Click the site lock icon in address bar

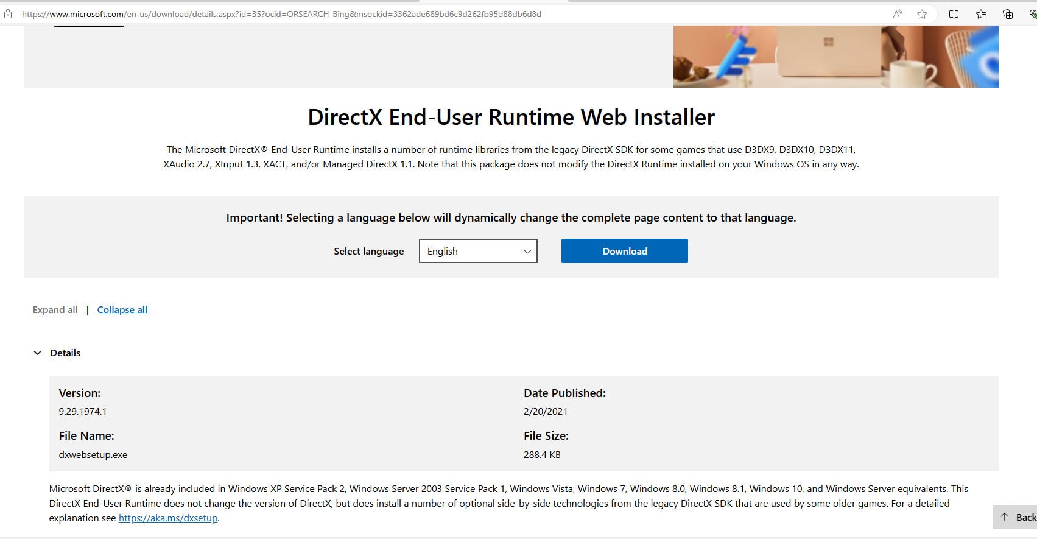pos(8,14)
